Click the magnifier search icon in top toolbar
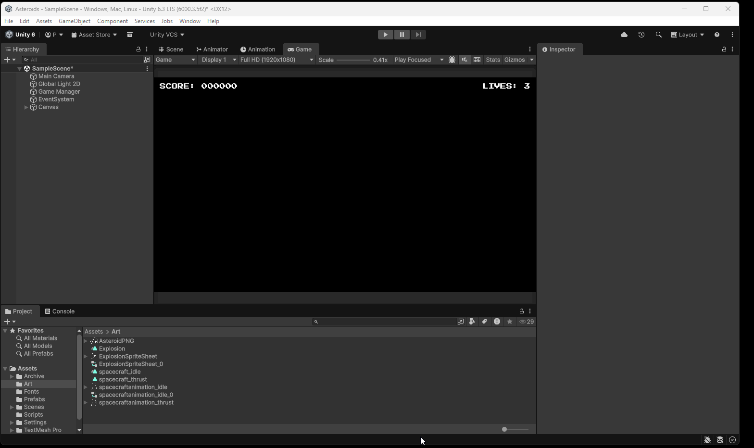 tap(659, 35)
